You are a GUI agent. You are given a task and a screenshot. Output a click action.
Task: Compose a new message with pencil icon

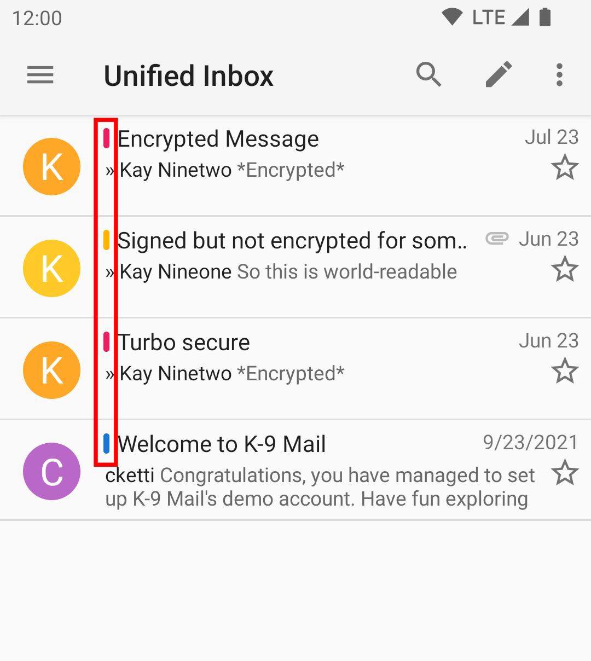(x=499, y=74)
